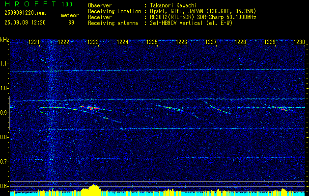309x196 pixels.
Task: Click version number 1.0.0
Action: (67, 4)
